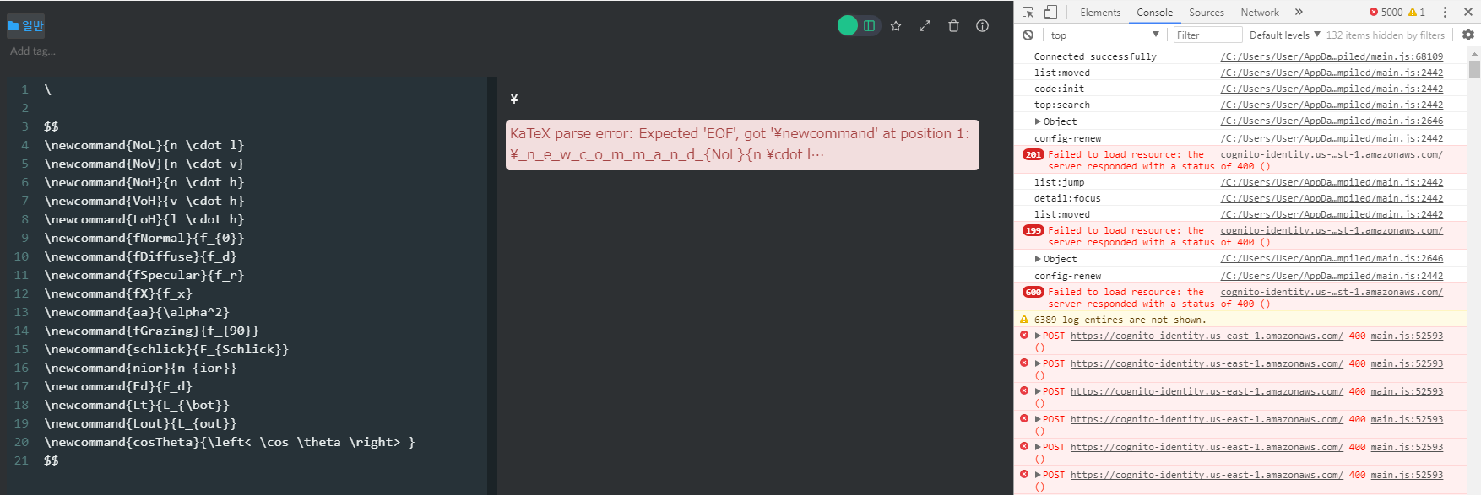Viewport: 1481px width, 495px height.
Task: Open DevTools settings via gear icon
Action: click(x=1467, y=35)
